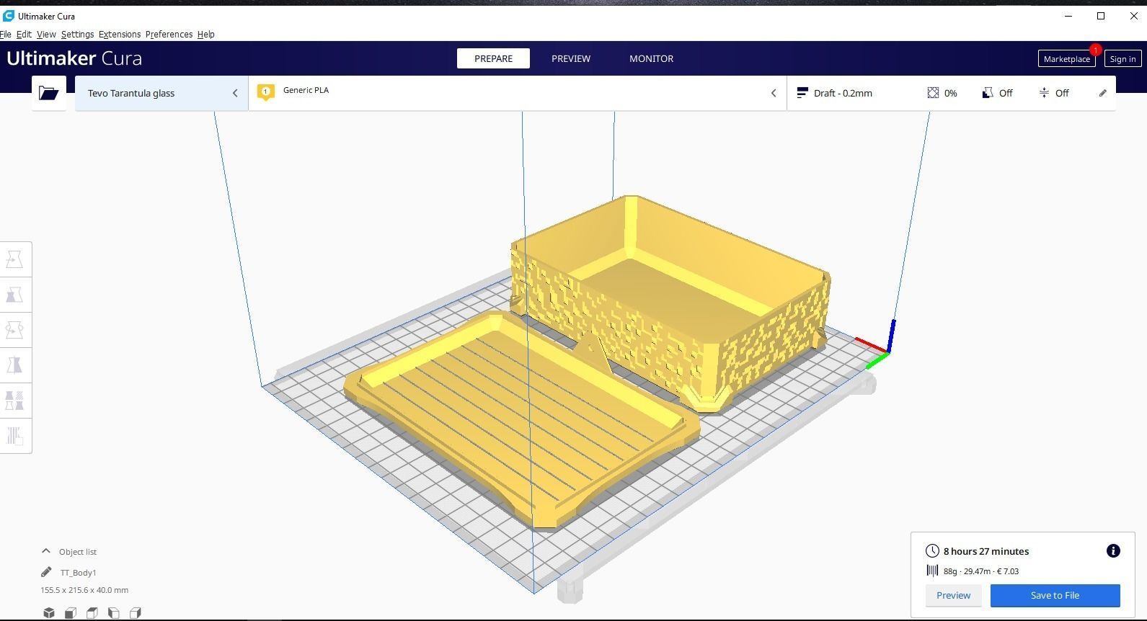Click the extruder 1 material icon
This screenshot has height=621, width=1147.
coord(266,92)
